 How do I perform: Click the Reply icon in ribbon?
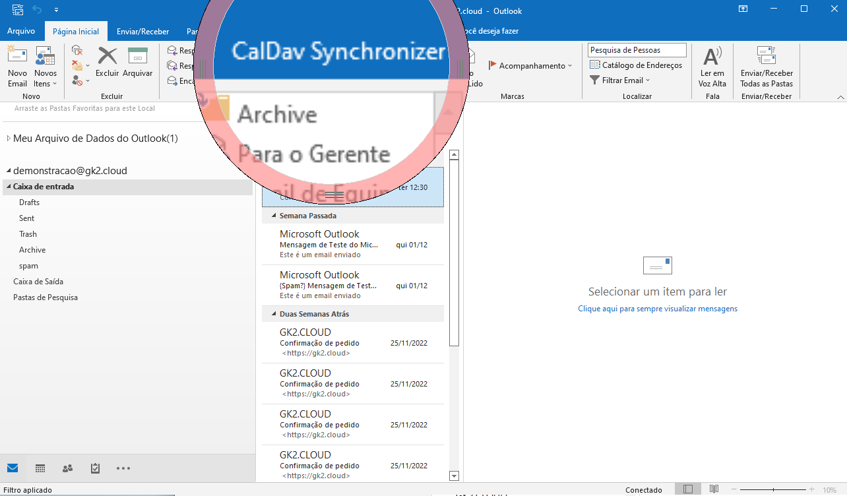click(172, 50)
